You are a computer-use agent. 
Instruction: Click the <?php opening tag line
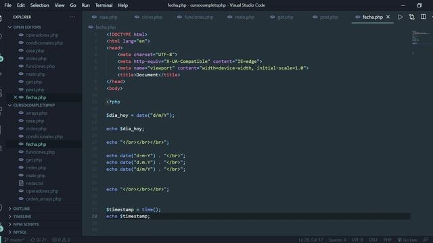113,102
